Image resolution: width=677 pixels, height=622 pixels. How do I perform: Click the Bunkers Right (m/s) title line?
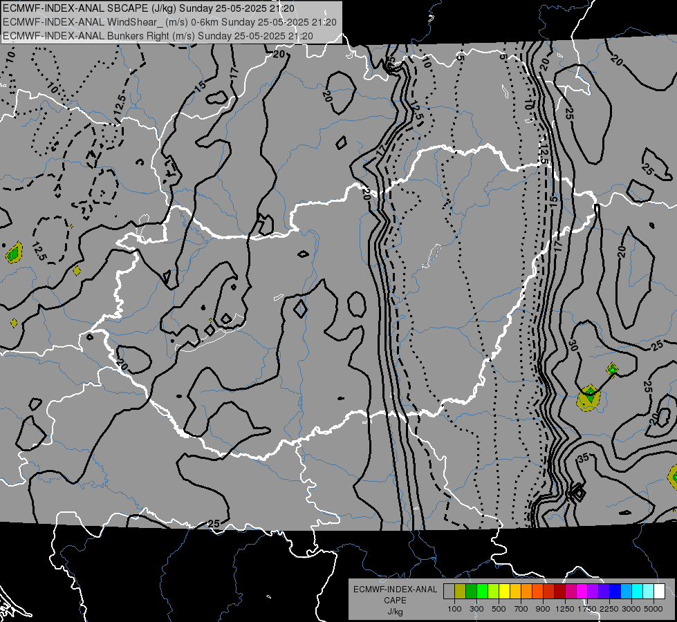tap(158, 36)
